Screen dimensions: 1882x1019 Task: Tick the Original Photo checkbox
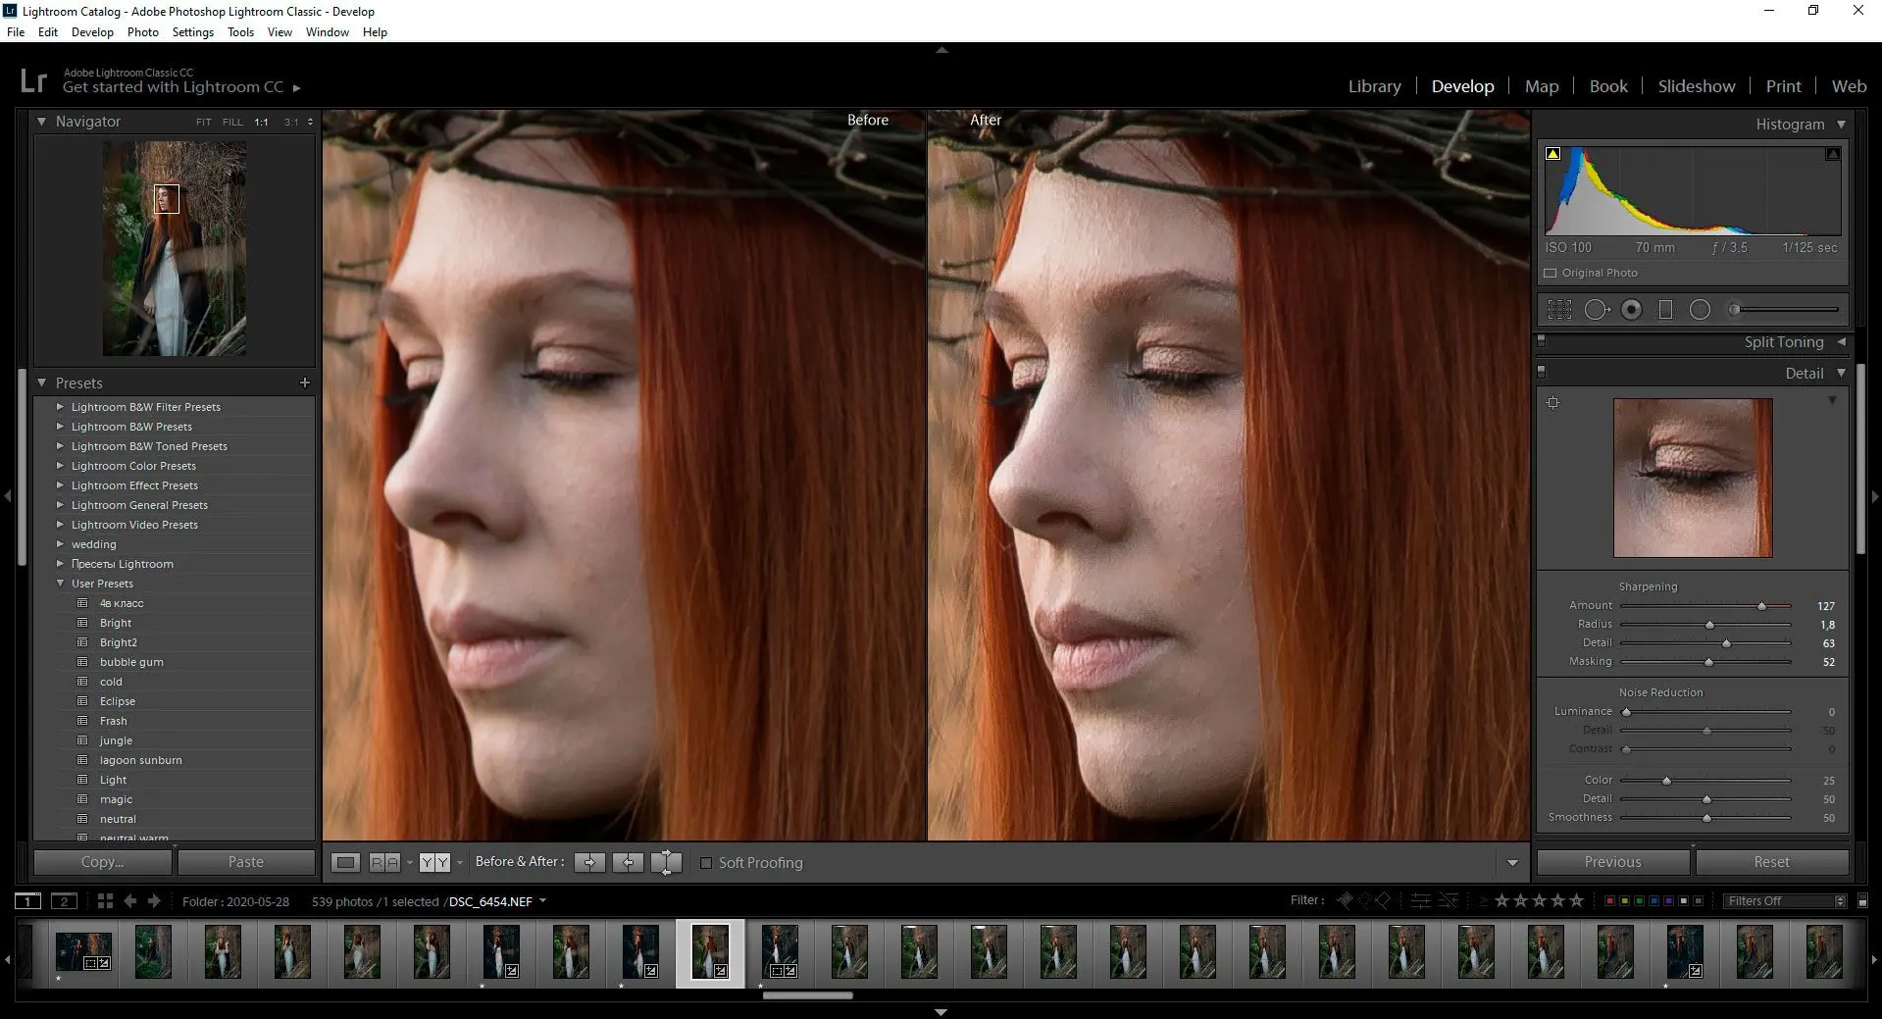pos(1551,273)
